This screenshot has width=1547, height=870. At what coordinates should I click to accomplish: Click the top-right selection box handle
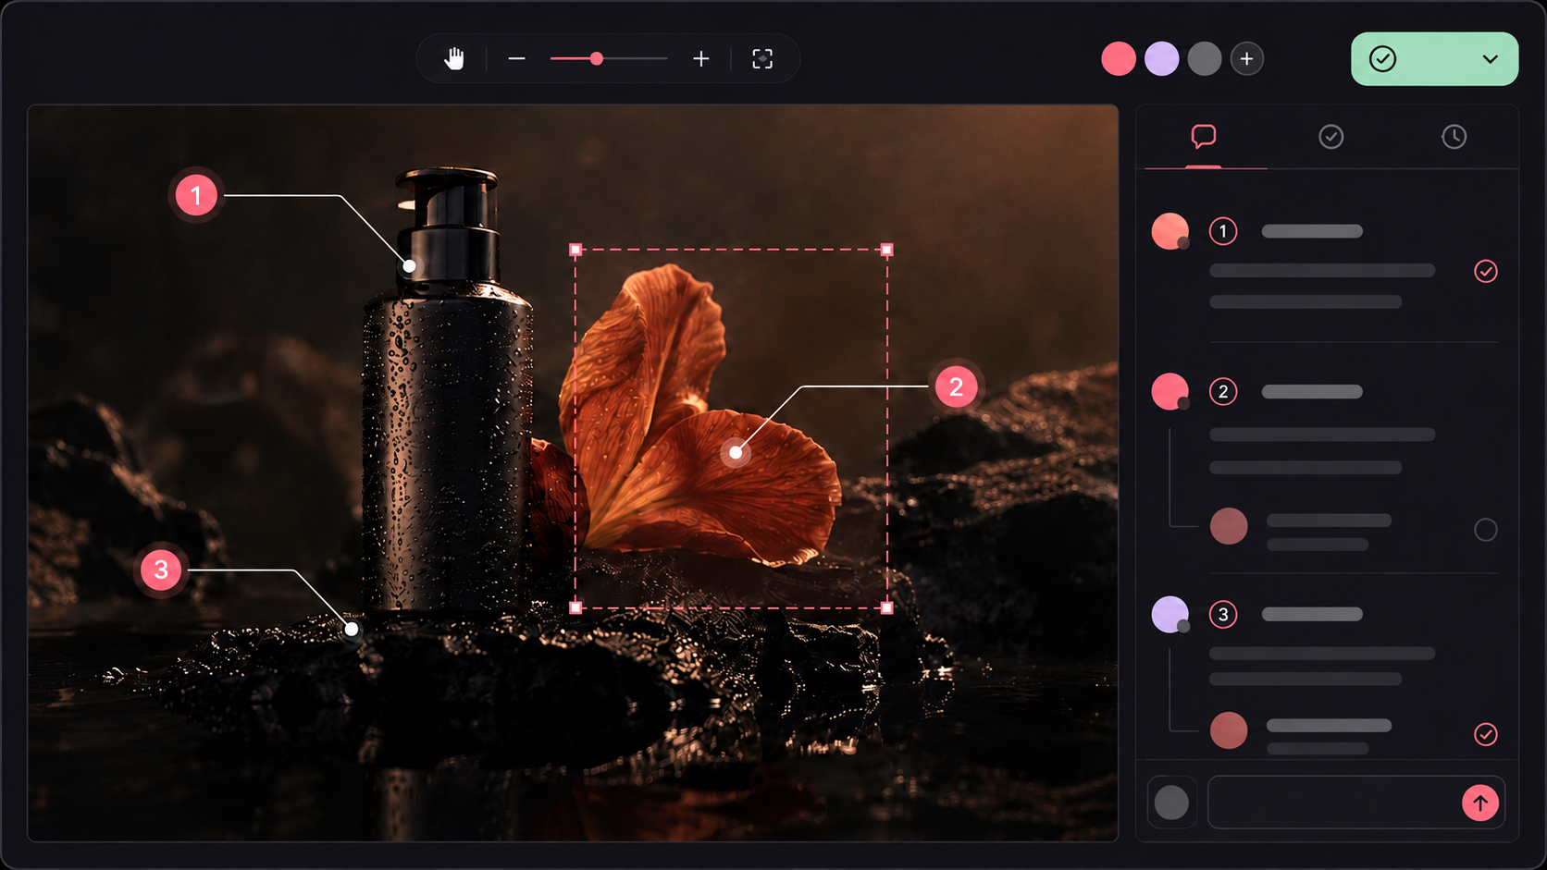pyautogui.click(x=887, y=250)
